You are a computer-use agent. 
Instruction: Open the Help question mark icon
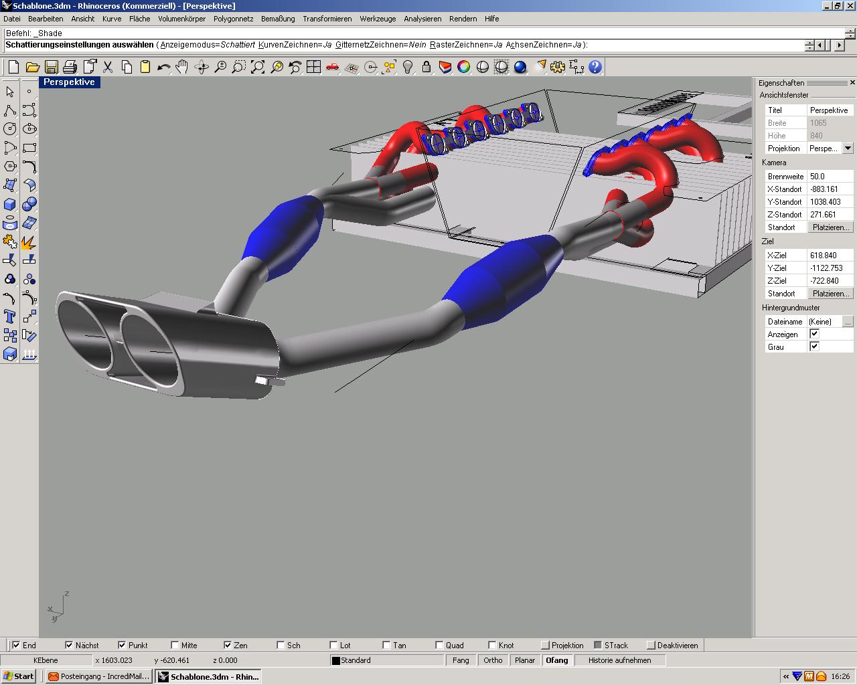point(595,67)
